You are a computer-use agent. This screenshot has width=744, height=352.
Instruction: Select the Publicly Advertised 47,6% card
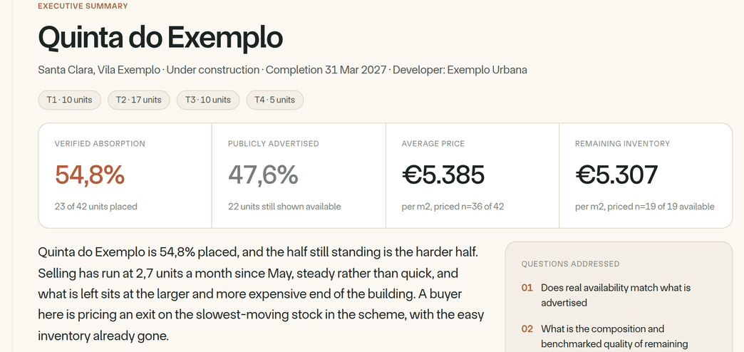click(x=299, y=175)
